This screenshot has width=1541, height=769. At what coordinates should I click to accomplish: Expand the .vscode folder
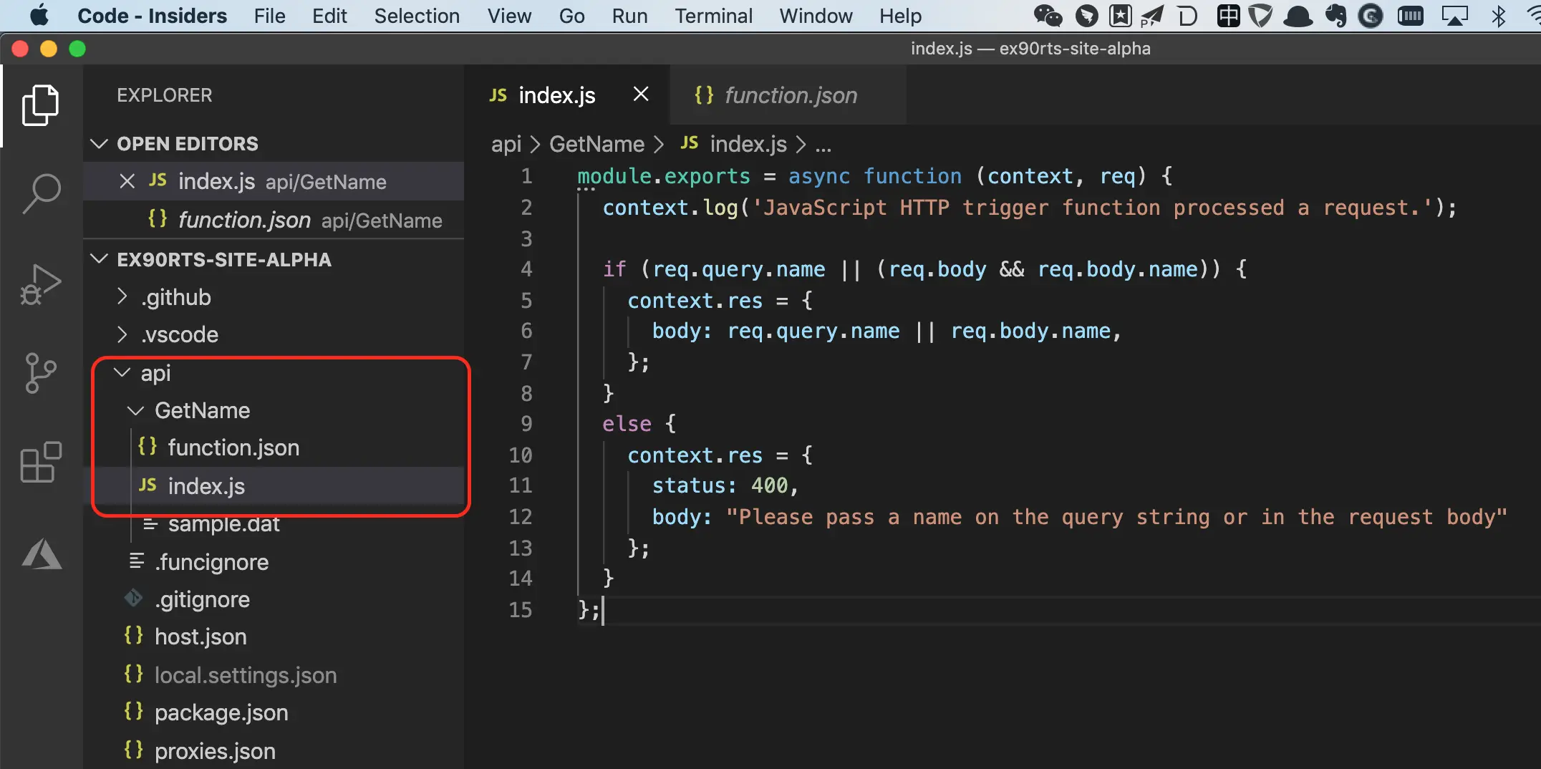(x=122, y=334)
